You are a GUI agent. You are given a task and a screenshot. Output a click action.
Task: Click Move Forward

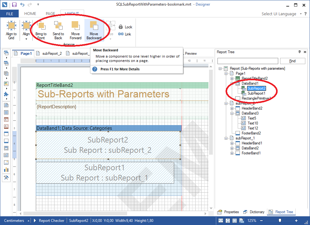click(75, 30)
